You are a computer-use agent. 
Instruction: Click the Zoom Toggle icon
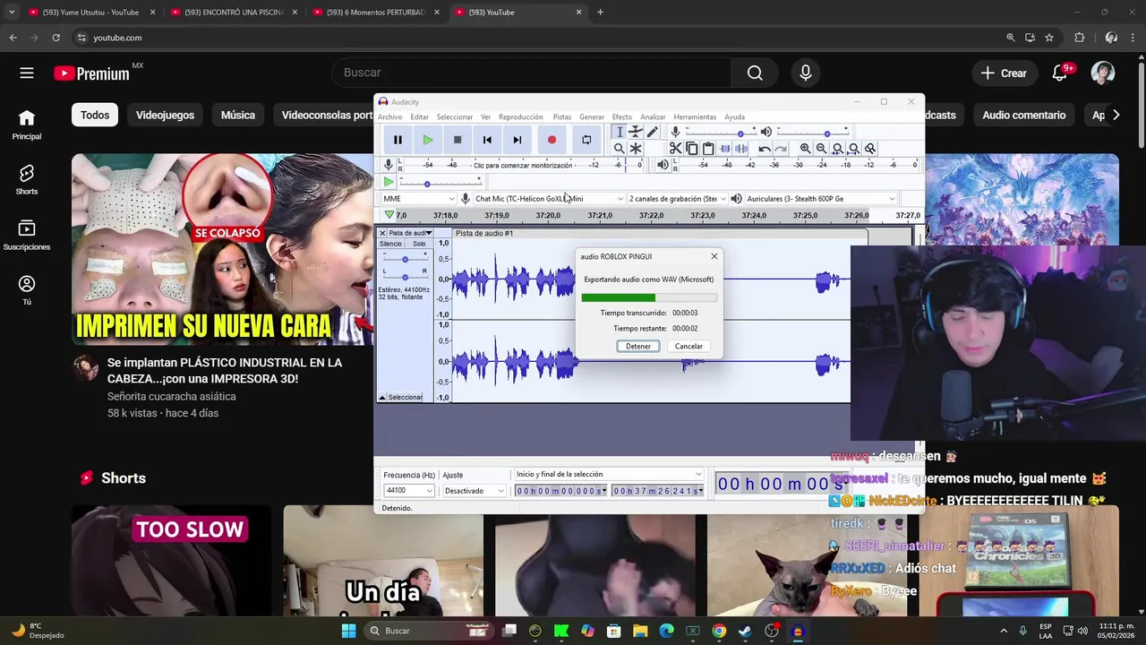(869, 149)
